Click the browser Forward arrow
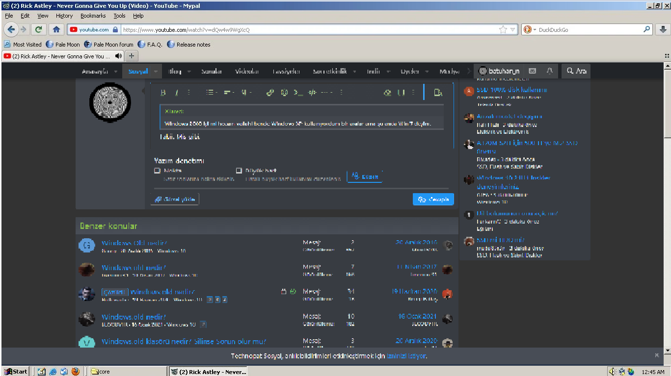 [23, 29]
